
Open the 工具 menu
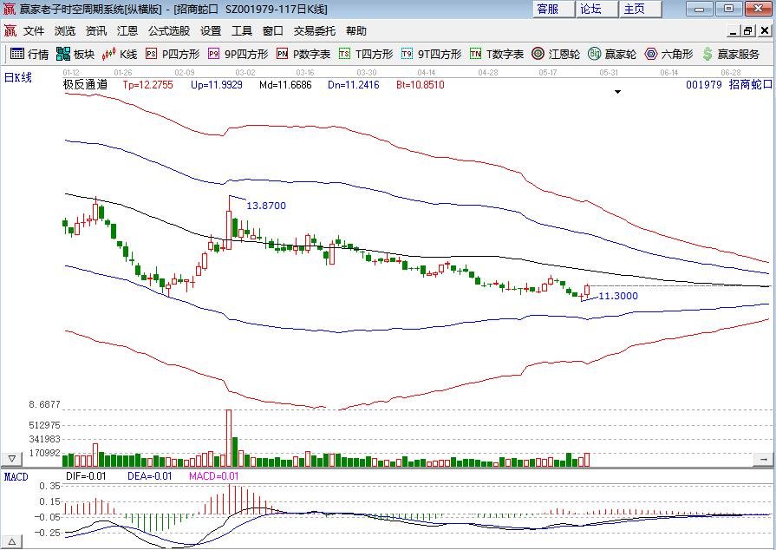242,30
